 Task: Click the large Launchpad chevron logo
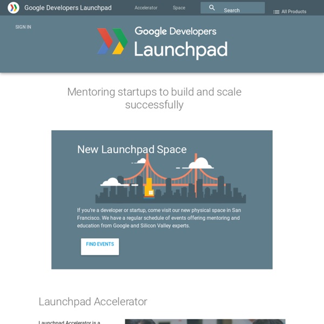[112, 42]
